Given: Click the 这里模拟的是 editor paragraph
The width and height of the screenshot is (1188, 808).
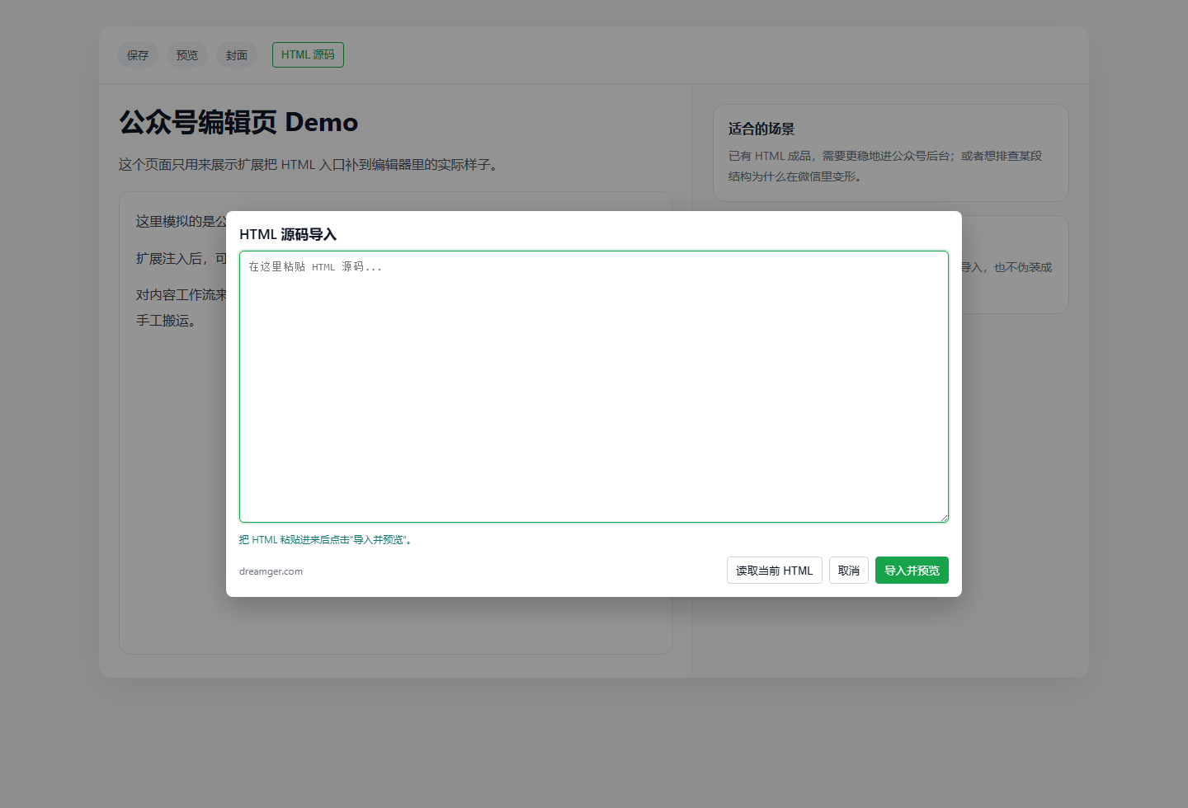Looking at the screenshot, I should 181,221.
